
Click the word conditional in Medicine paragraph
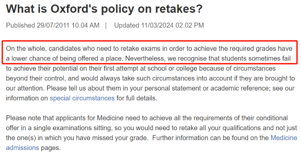[x=272, y=118]
